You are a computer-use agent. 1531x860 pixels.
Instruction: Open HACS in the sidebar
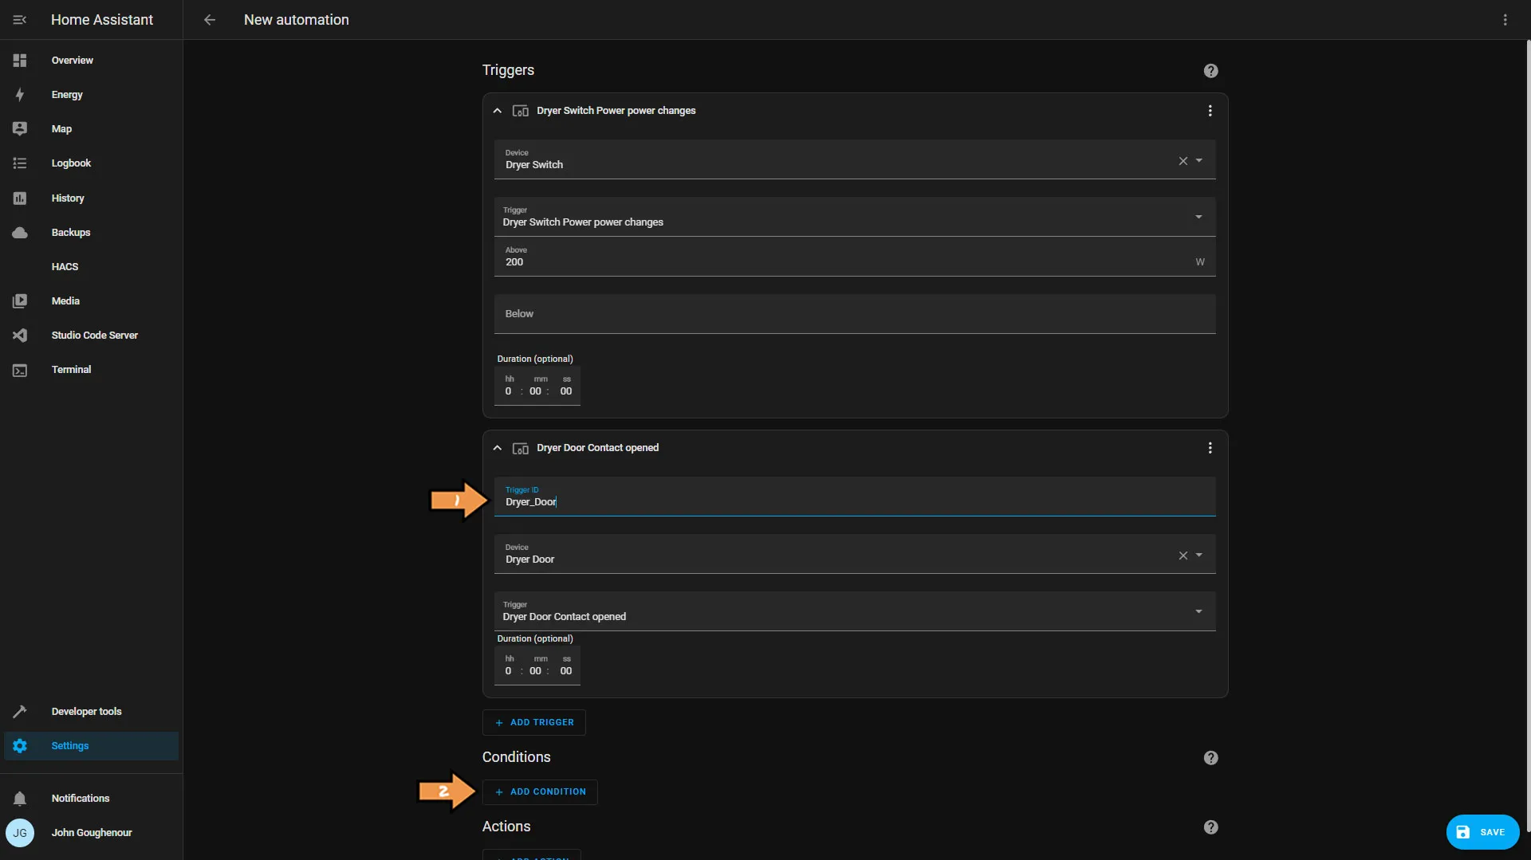point(91,267)
